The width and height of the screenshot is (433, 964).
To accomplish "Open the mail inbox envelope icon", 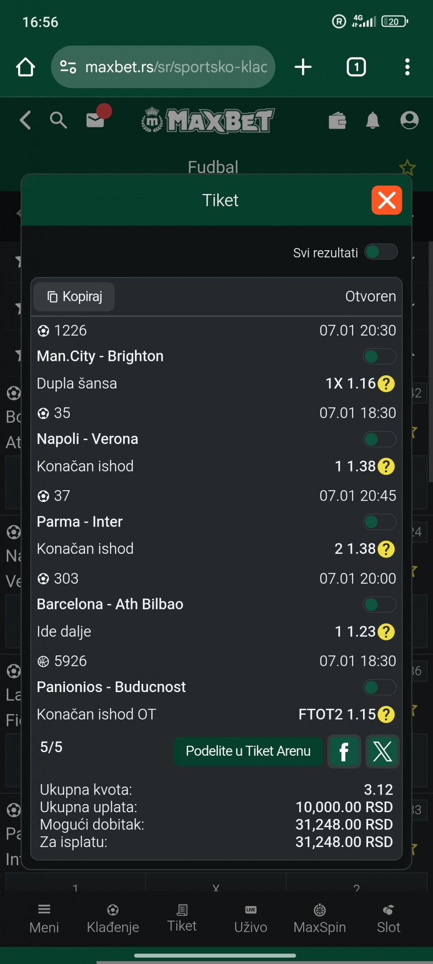I will pos(96,120).
